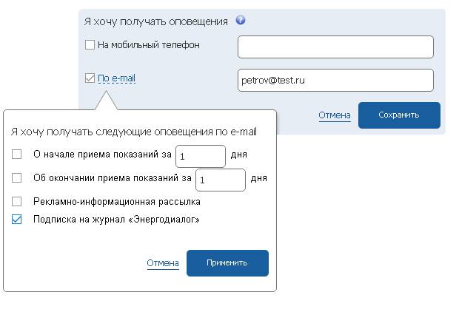Image resolution: width=459 pixels, height=312 pixels.
Task: Uncheck the «По e-mail» checkbox
Action: (x=90, y=78)
